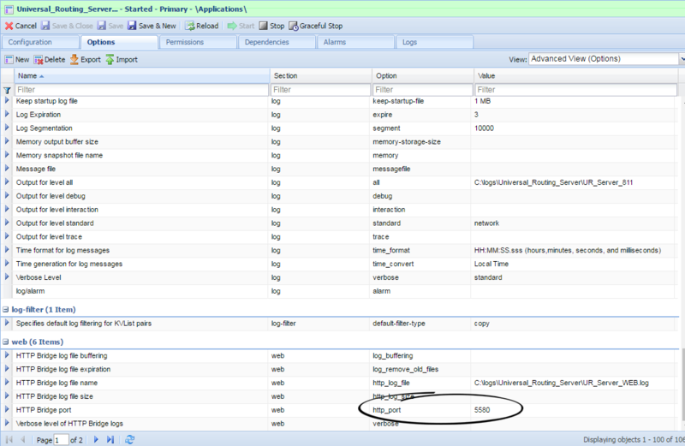The height and width of the screenshot is (446, 685).
Task: Focus the Value filter field
Action: pyautogui.click(x=575, y=90)
